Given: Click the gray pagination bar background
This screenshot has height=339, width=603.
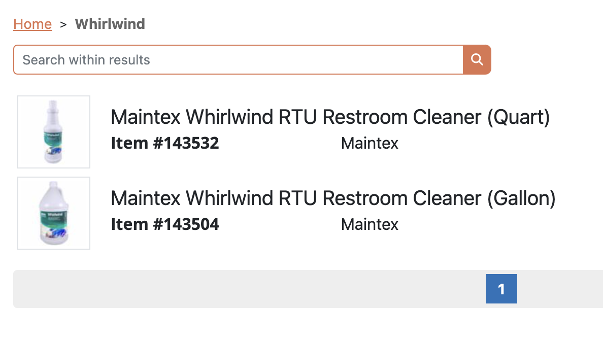Looking at the screenshot, I should tap(246, 289).
